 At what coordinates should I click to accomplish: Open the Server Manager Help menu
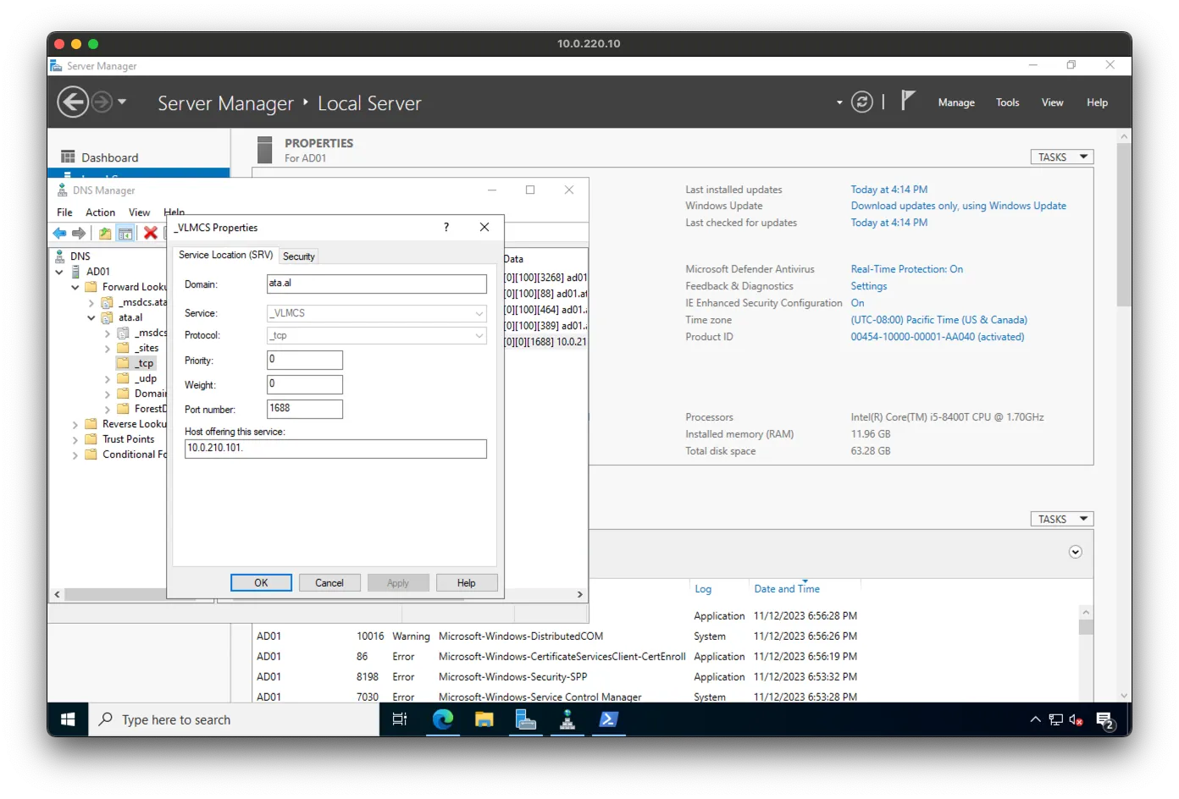click(1097, 102)
